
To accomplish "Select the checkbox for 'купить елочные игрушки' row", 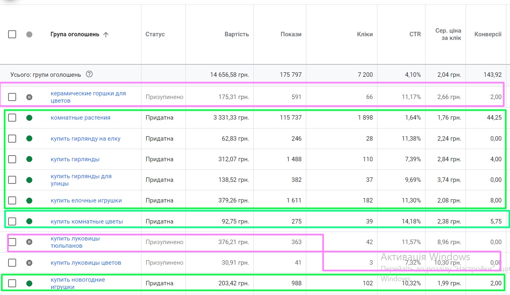I will click(12, 200).
